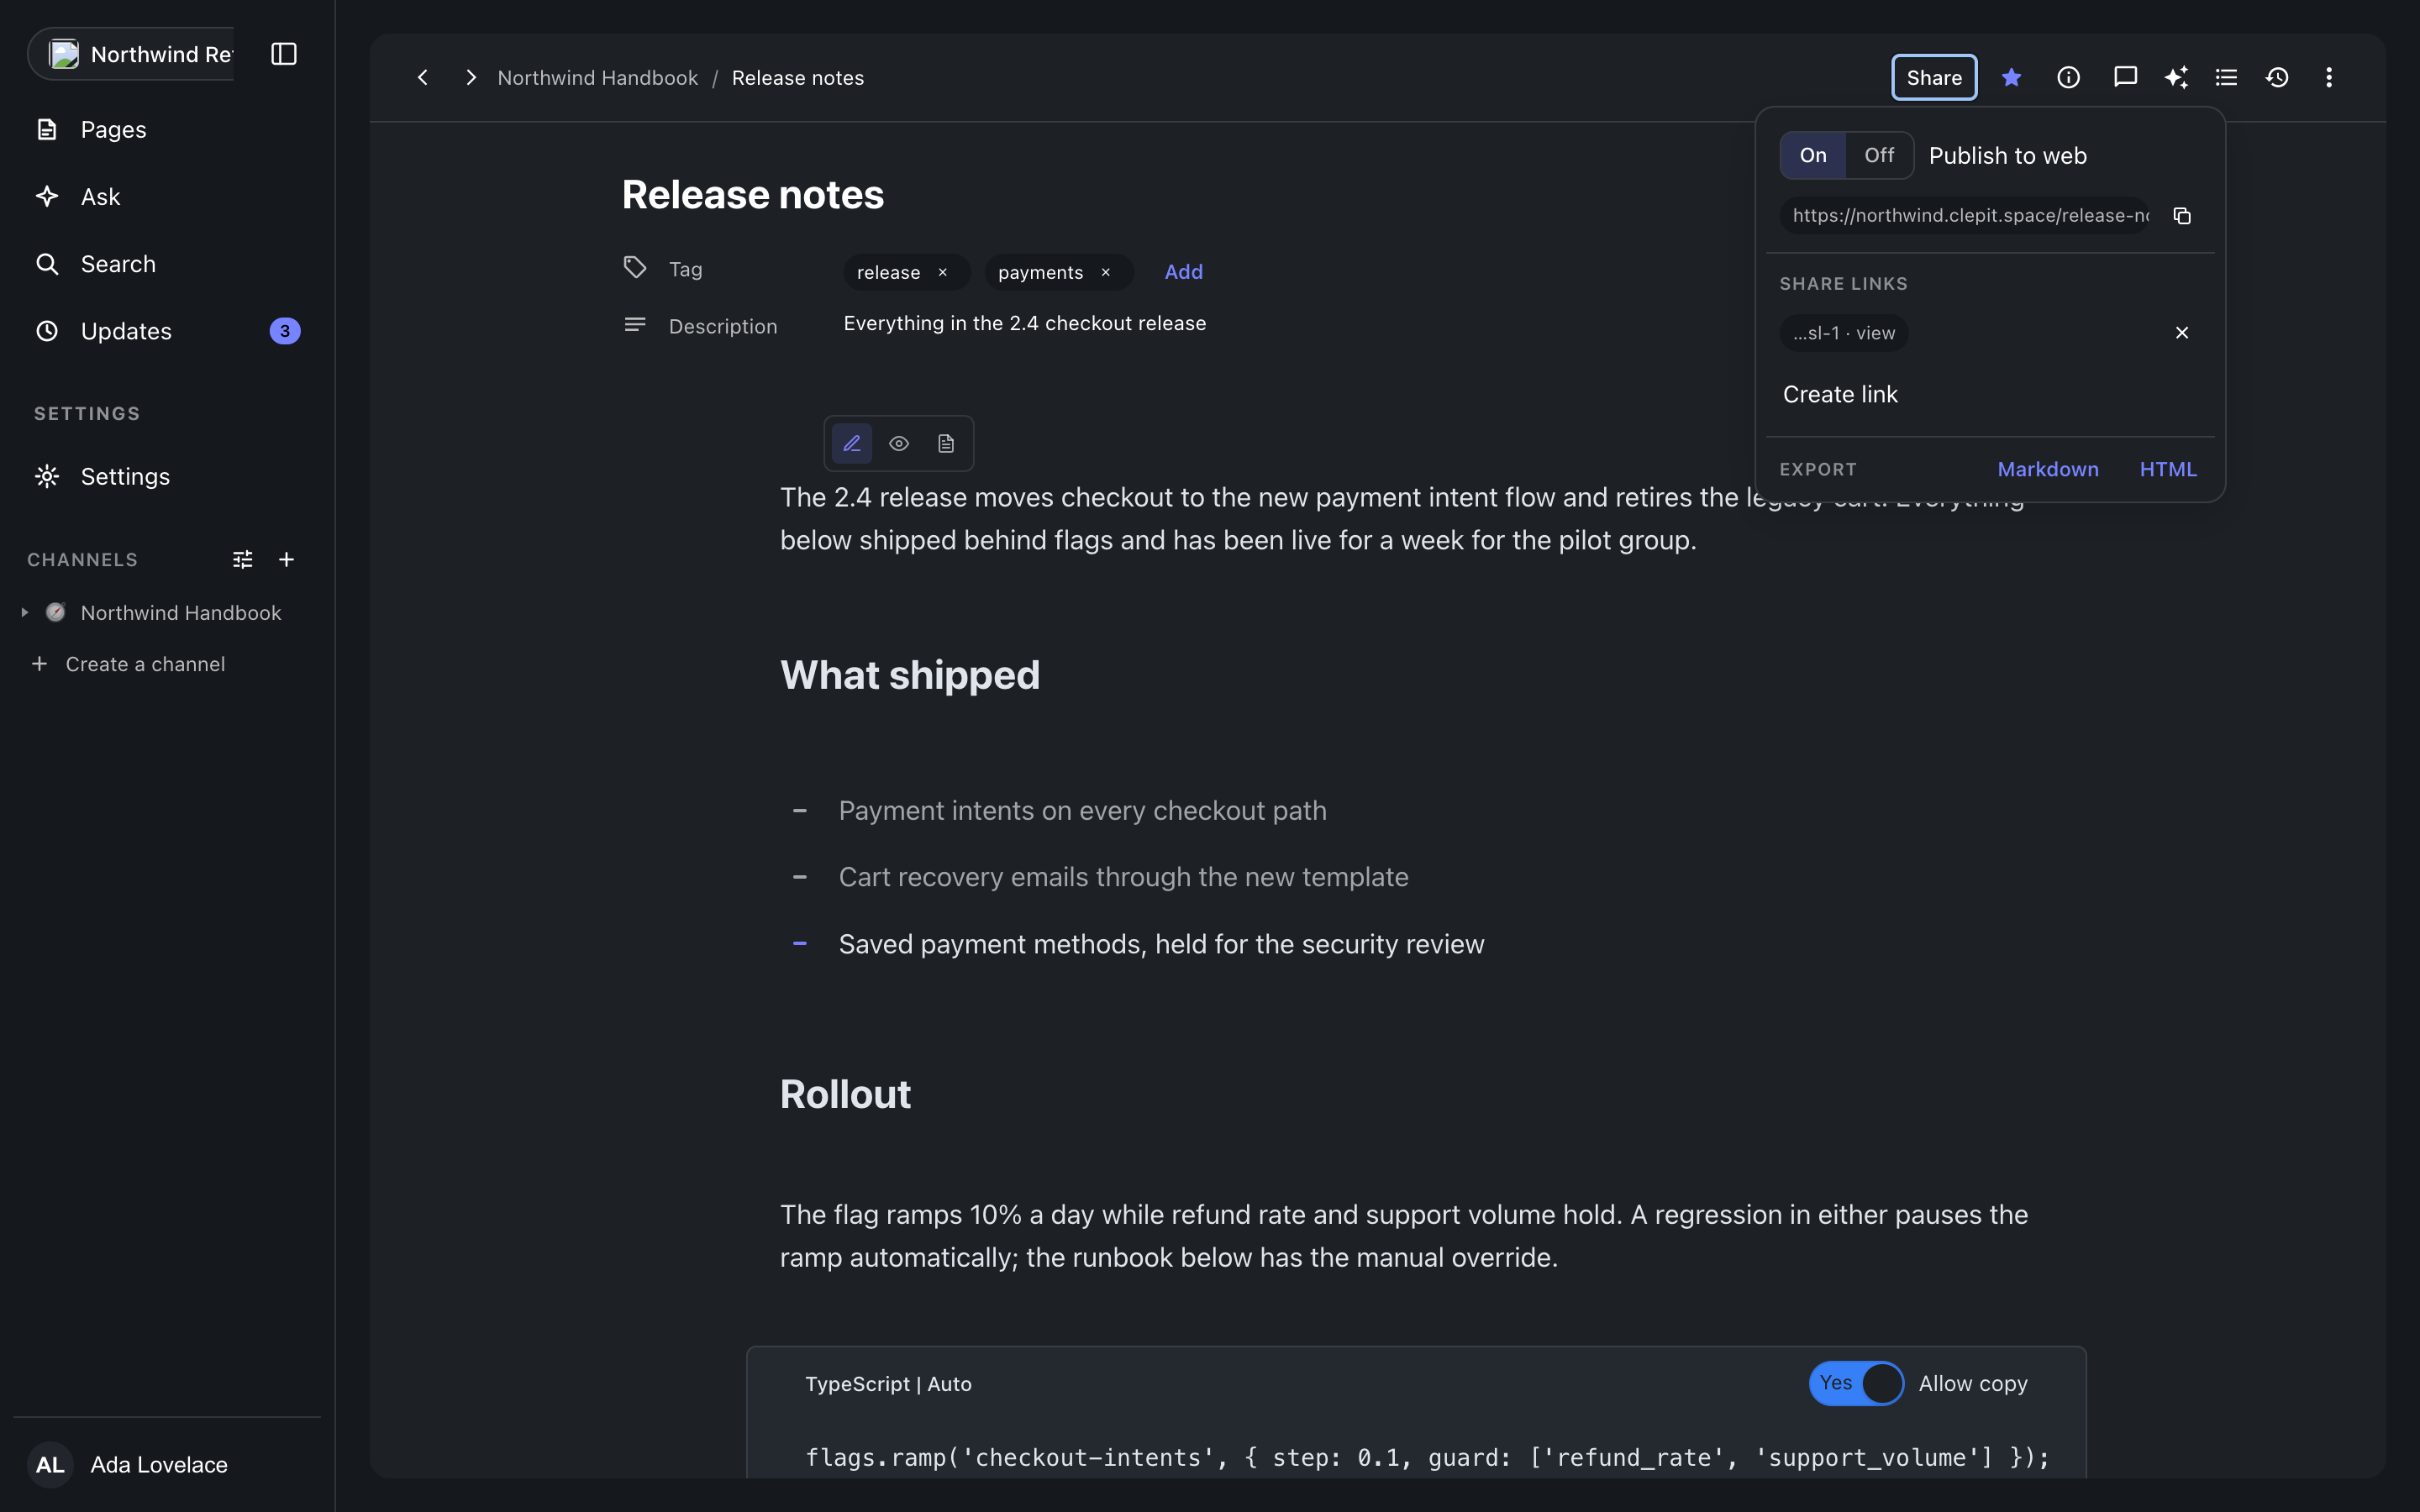
Task: Click the Northwind Handbook channel emoji icon
Action: (56, 612)
